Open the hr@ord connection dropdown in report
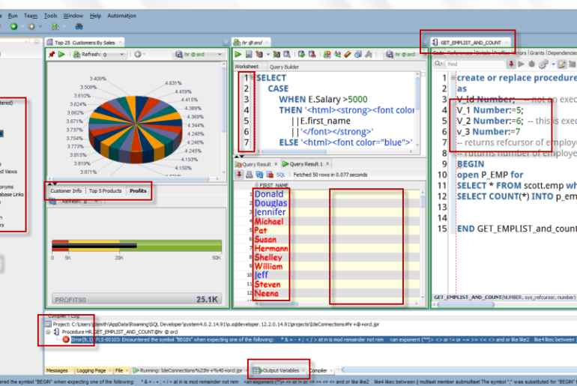 tap(220, 55)
